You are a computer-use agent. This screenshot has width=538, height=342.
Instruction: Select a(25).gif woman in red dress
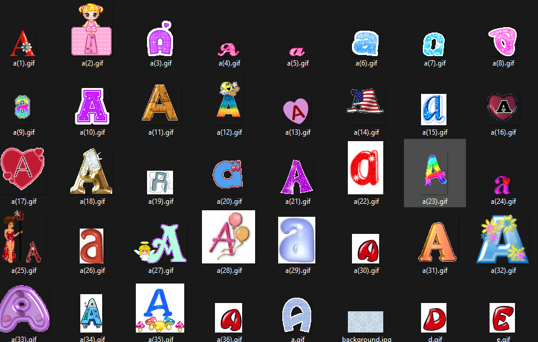tap(24, 239)
